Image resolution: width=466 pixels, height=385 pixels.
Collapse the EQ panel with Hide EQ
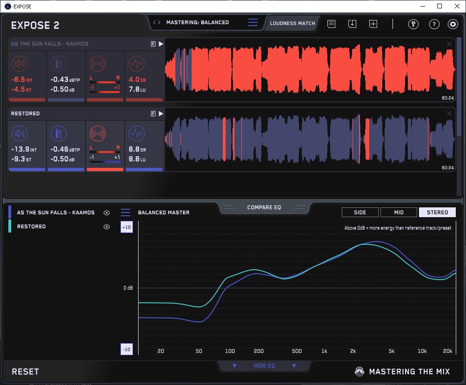pyautogui.click(x=264, y=366)
